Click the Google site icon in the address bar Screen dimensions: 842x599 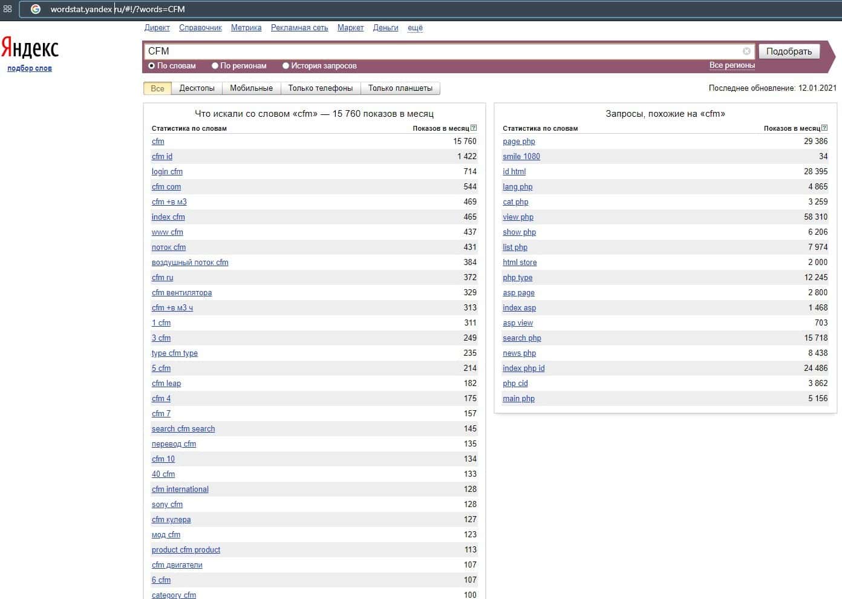point(36,9)
